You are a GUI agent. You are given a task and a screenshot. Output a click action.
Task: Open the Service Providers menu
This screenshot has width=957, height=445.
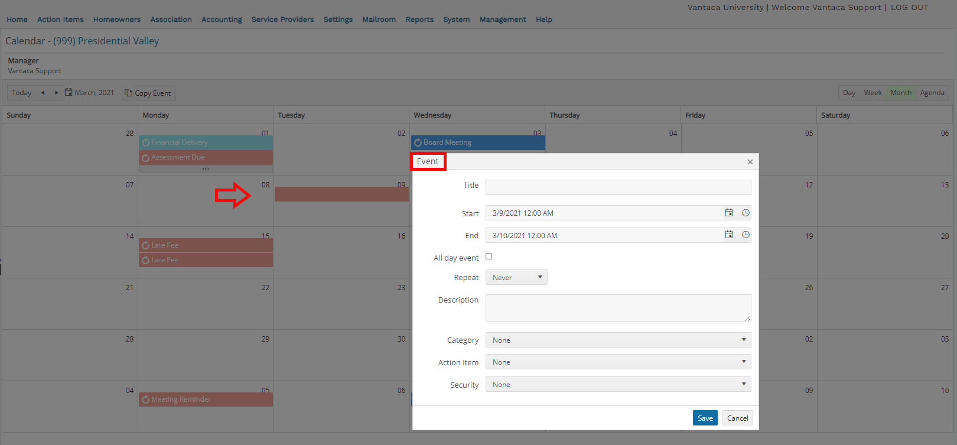[x=282, y=20]
